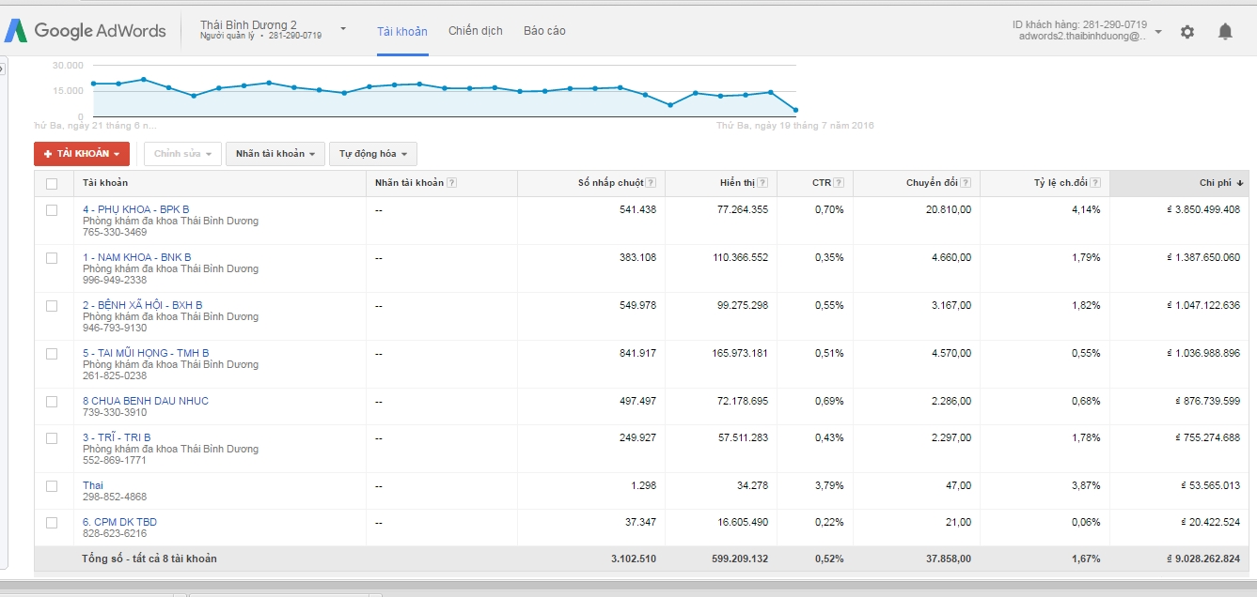The image size is (1257, 597).
Task: Open the Tự động hóa dropdown
Action: [373, 154]
